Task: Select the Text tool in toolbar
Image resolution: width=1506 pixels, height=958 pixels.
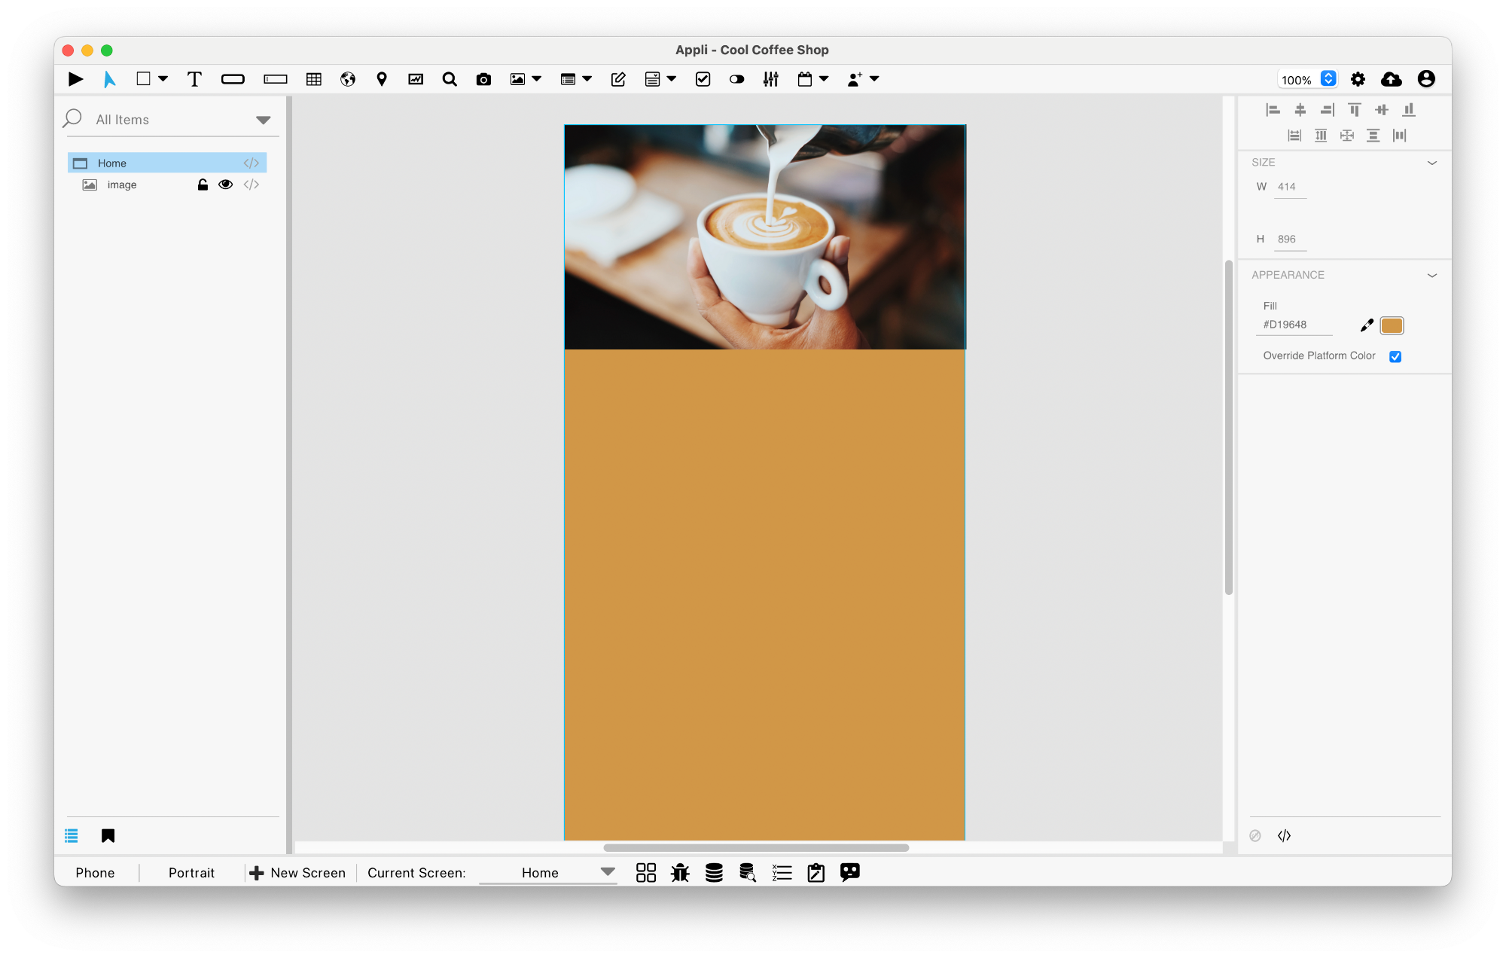Action: (192, 79)
